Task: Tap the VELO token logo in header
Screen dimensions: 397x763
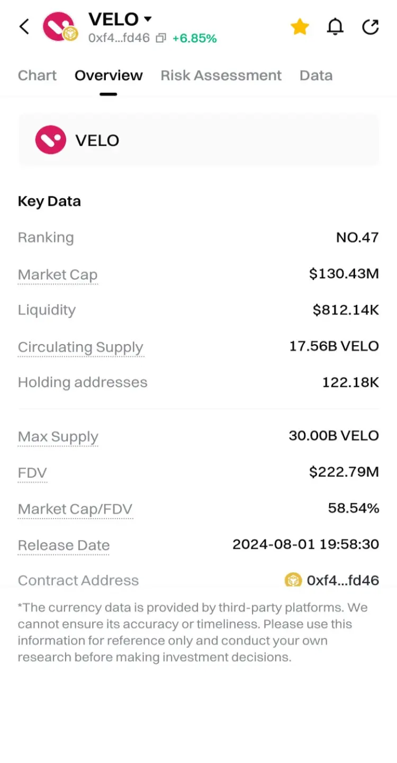Action: coord(58,27)
